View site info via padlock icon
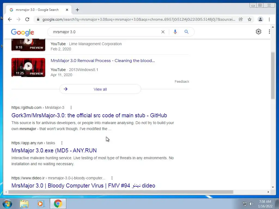The height and width of the screenshot is (209, 279). pyautogui.click(x=38, y=19)
